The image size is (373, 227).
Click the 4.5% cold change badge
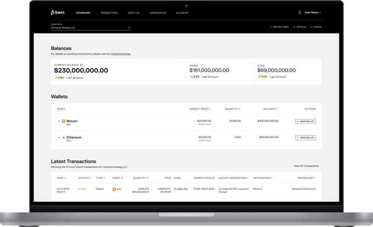[x=262, y=77]
